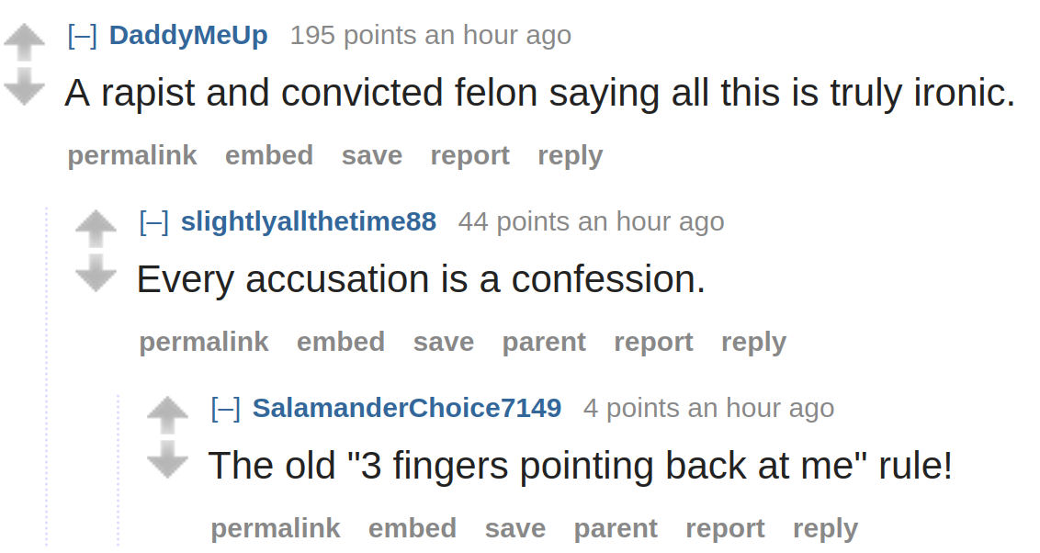Collapse DaddyMeUp's comment thread
Screen dimensions: 1040x553
pyautogui.click(x=83, y=35)
